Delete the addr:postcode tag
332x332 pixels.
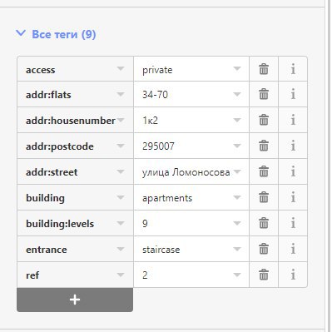[264, 146]
